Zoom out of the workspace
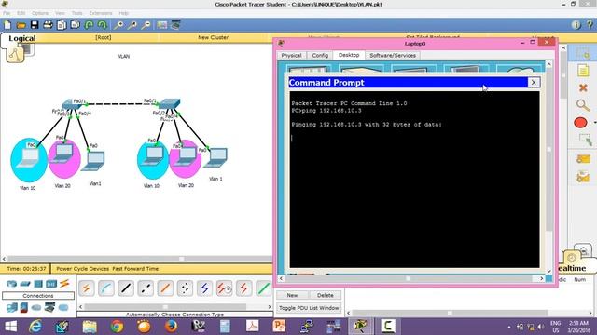 point(146,25)
